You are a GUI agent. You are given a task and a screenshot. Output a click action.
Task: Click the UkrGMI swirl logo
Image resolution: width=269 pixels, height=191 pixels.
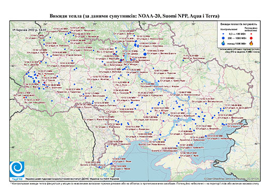[17, 169]
